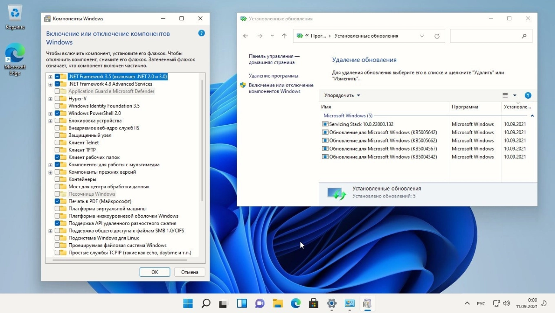Launch Edge from the taskbar
The height and width of the screenshot is (313, 555).
296,303
